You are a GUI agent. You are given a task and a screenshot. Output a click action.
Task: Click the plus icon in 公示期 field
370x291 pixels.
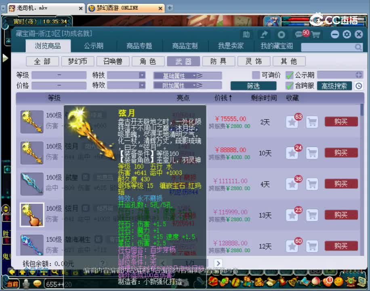[358, 75]
